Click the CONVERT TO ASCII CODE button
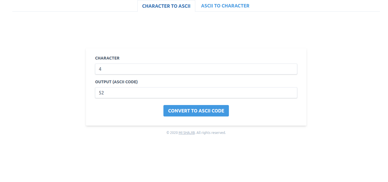The height and width of the screenshot is (182, 388). [x=196, y=111]
